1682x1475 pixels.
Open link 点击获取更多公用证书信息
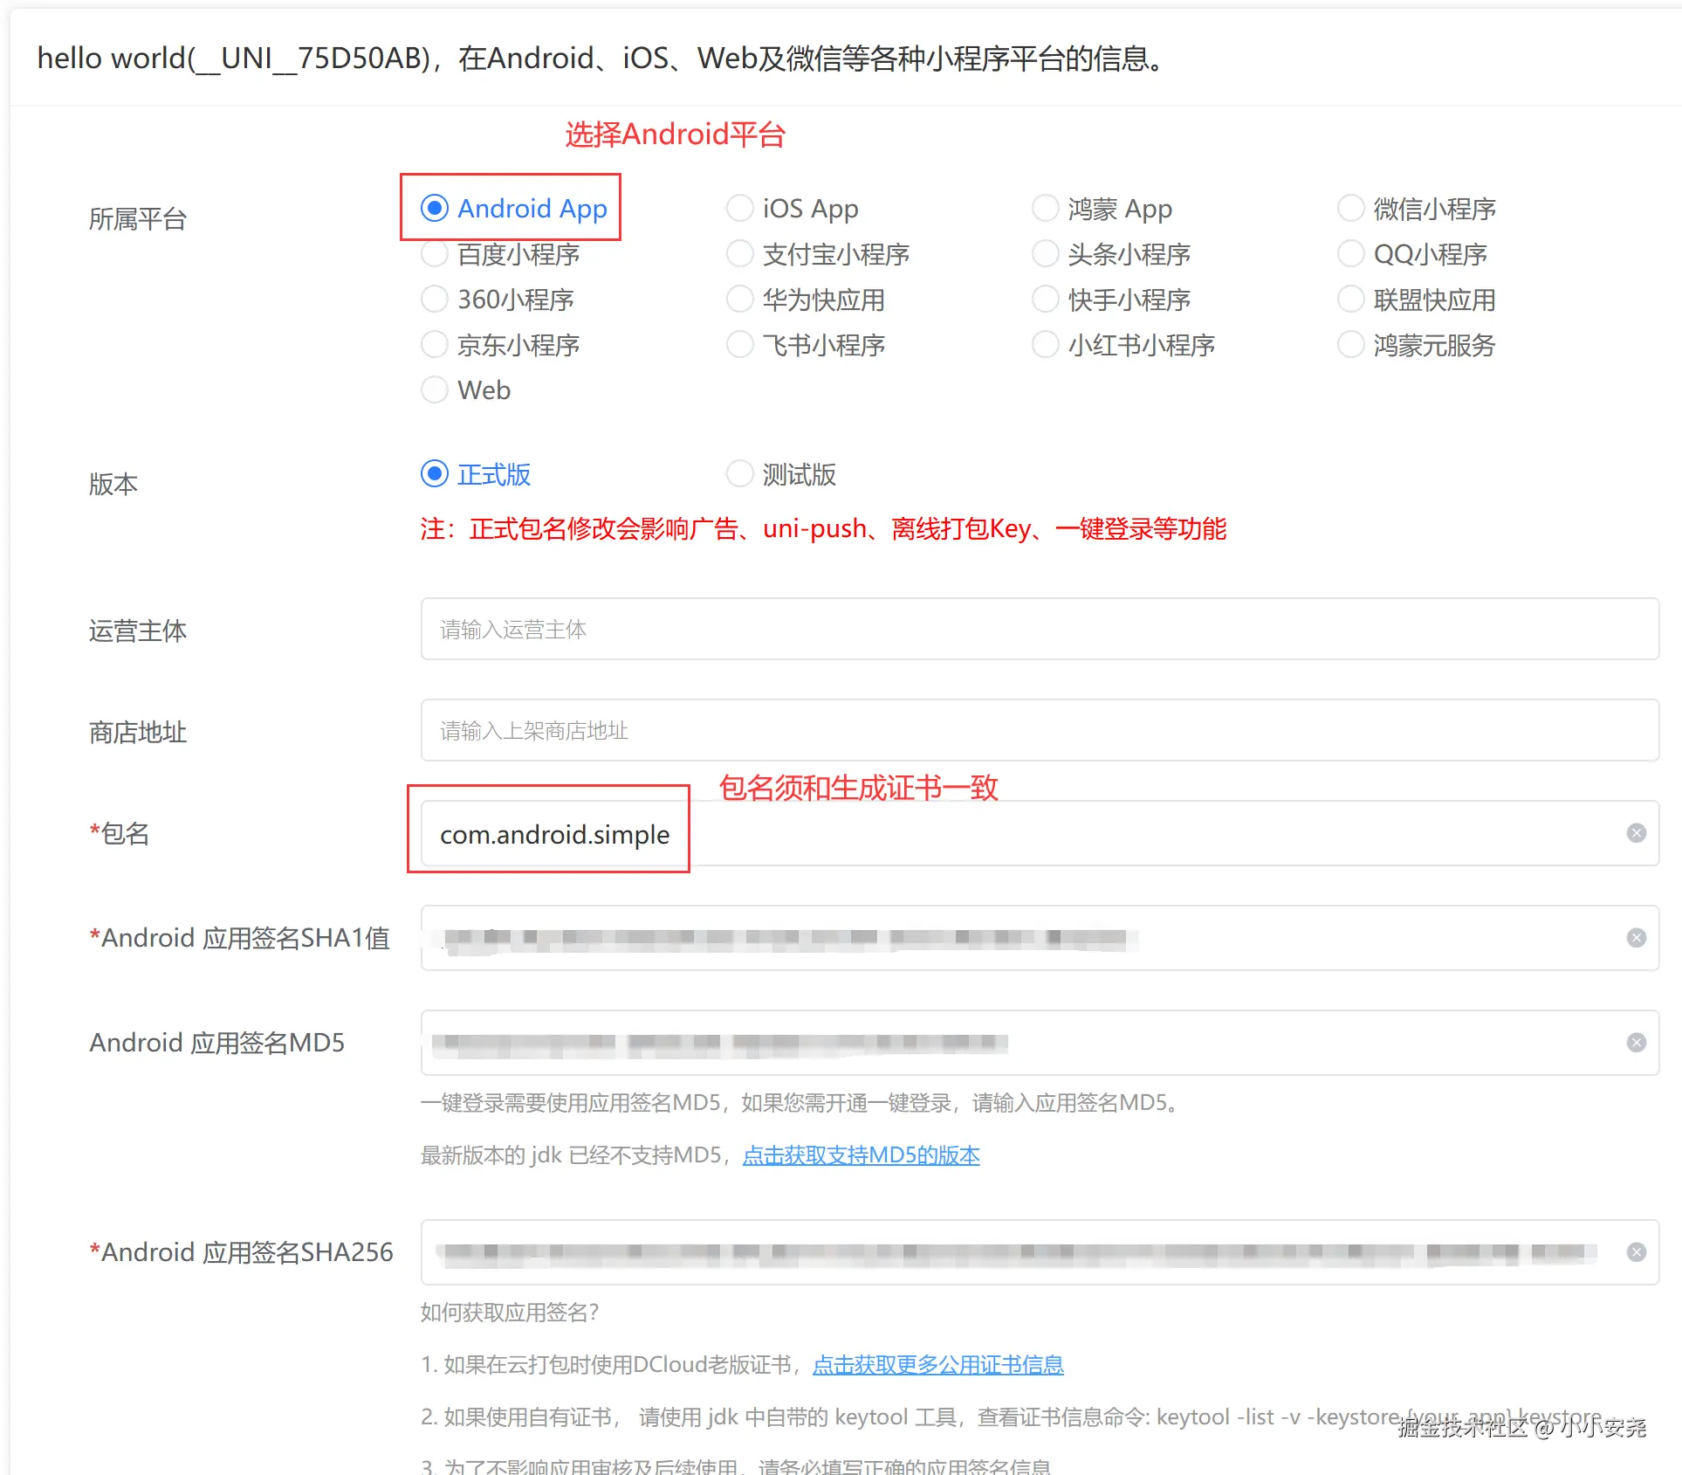937,1365
